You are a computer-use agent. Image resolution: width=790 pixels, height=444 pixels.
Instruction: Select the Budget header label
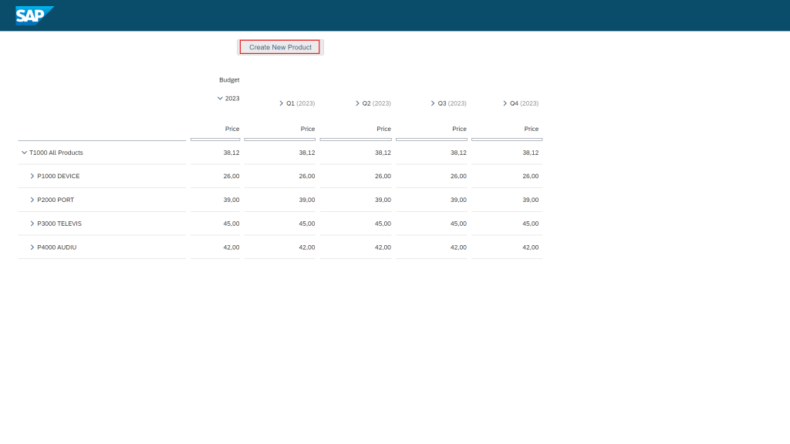point(229,80)
